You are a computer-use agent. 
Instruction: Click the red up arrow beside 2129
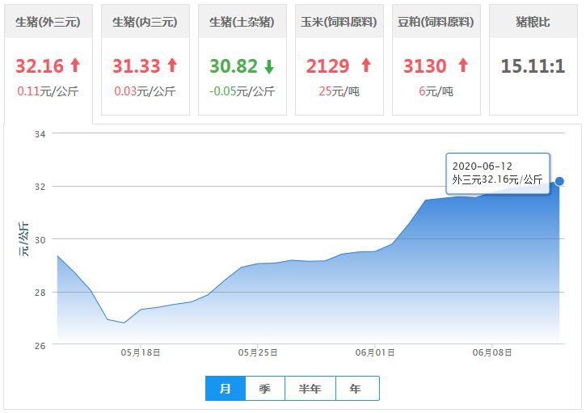click(x=365, y=65)
